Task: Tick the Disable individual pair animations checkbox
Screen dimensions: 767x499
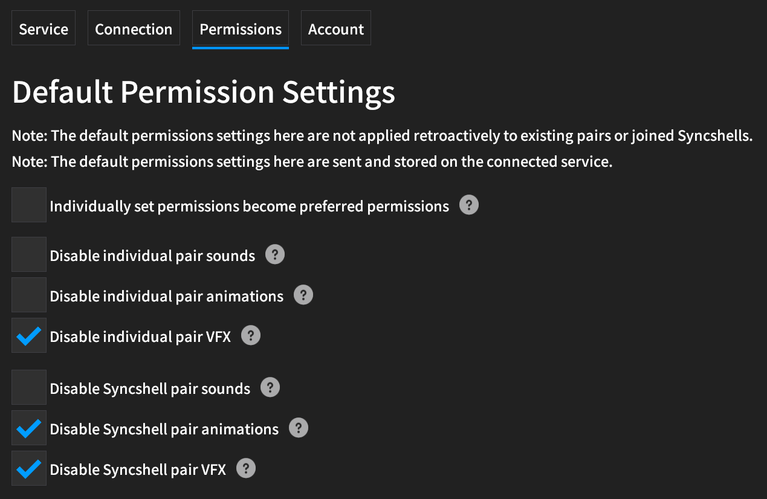Action: coord(29,295)
